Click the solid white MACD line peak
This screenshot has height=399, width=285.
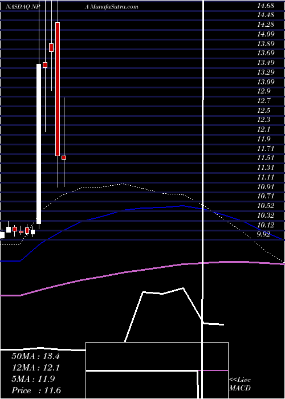[183, 288]
